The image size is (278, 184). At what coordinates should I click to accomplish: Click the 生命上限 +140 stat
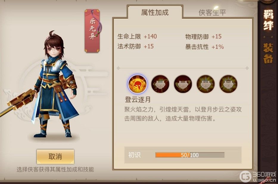point(137,36)
